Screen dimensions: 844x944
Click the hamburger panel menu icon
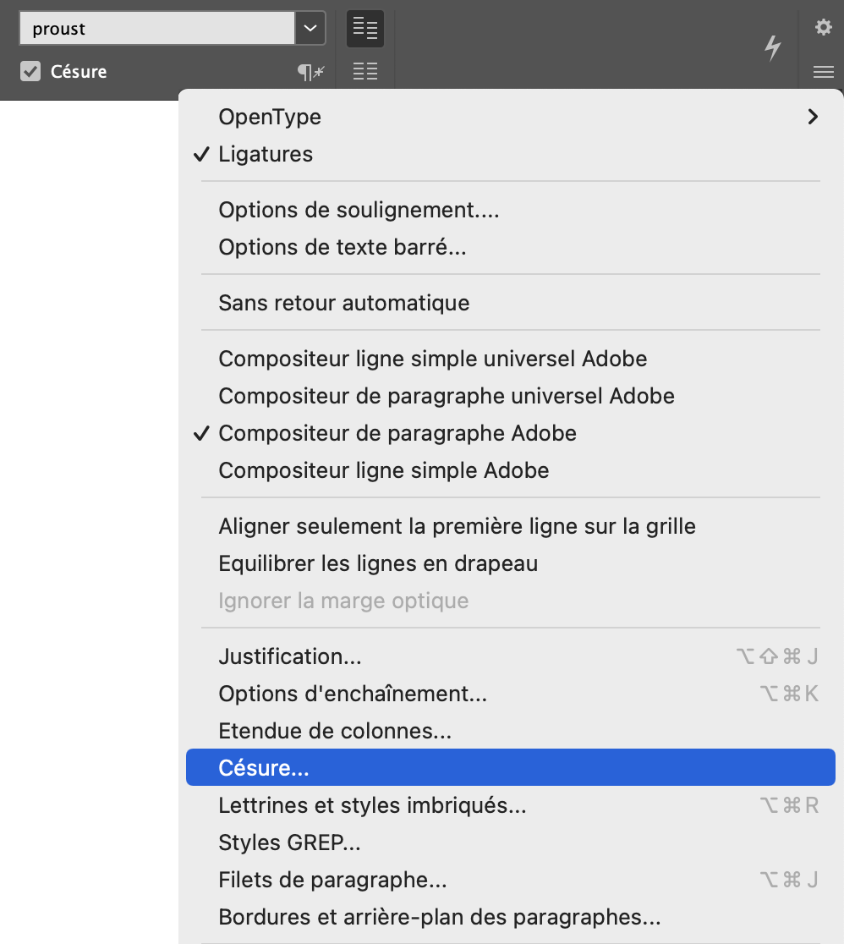click(823, 73)
